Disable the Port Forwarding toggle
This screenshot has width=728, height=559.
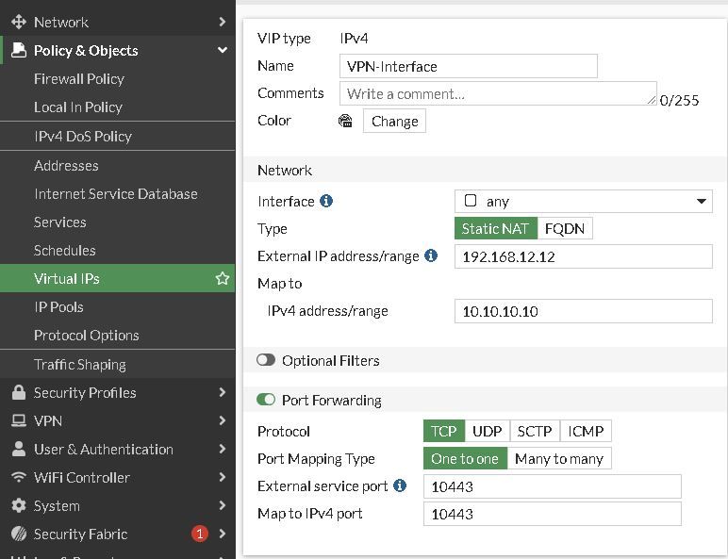pyautogui.click(x=266, y=401)
